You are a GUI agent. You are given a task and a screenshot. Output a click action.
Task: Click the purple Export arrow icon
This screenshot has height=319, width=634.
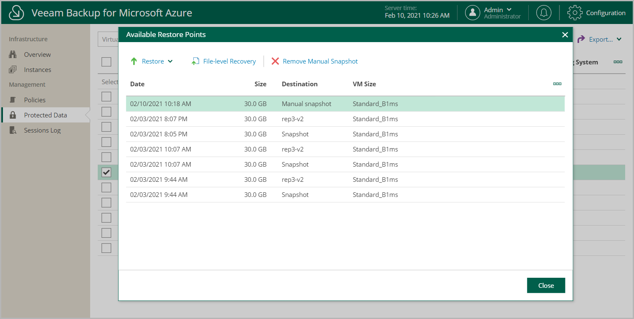click(x=581, y=39)
